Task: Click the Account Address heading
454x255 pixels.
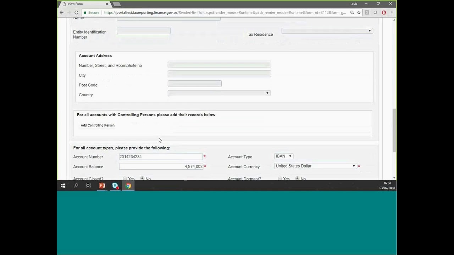Action: tap(95, 56)
